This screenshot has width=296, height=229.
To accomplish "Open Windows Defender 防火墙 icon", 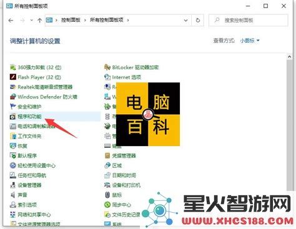I will [13, 97].
